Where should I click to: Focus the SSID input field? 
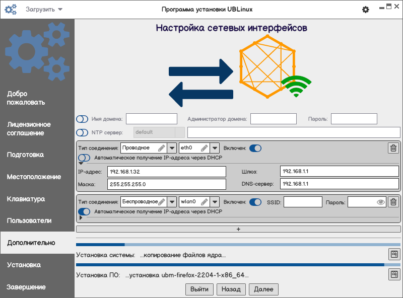(x=303, y=202)
